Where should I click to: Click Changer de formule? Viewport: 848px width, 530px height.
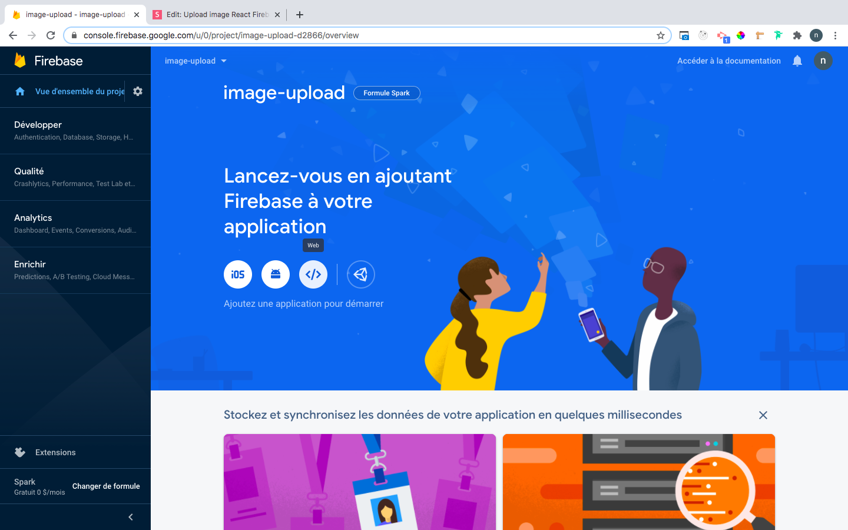[x=106, y=486]
